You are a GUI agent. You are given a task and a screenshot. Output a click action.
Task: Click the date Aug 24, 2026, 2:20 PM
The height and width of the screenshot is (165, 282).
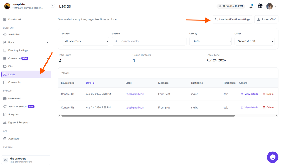[x=98, y=94]
